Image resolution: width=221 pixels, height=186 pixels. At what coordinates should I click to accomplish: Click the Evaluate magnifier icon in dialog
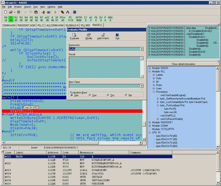pyautogui.click(x=75, y=35)
